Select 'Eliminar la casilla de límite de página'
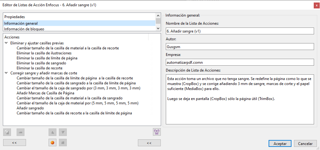320x150 pixels. click(x=47, y=58)
